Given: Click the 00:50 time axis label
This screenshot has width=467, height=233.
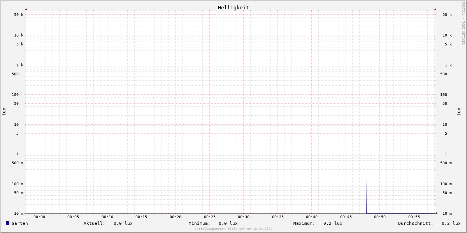Looking at the screenshot, I should click(x=380, y=217).
